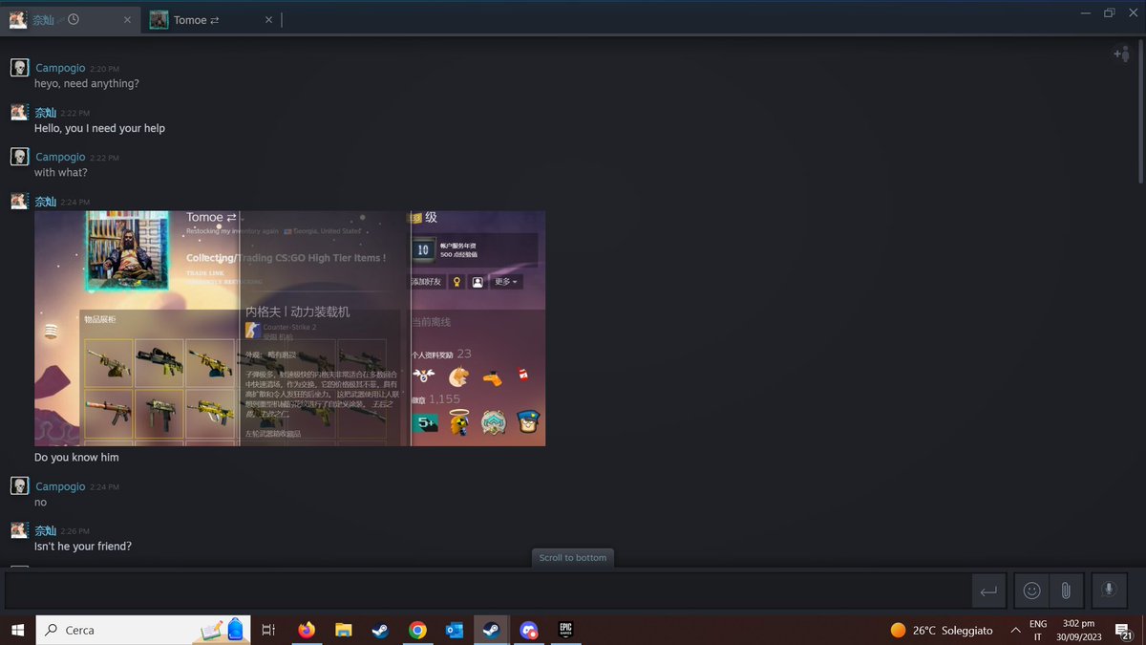Add a friend to this chat

(1121, 54)
